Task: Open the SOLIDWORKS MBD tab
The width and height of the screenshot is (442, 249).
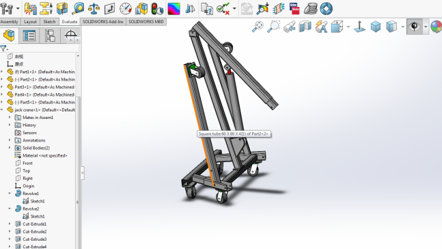Action: pos(146,22)
